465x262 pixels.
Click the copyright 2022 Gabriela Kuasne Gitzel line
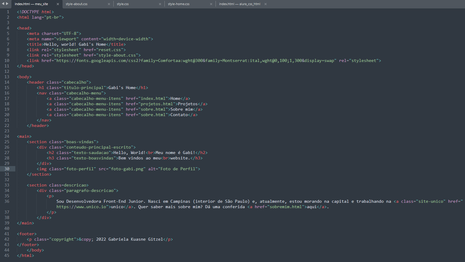point(100,239)
